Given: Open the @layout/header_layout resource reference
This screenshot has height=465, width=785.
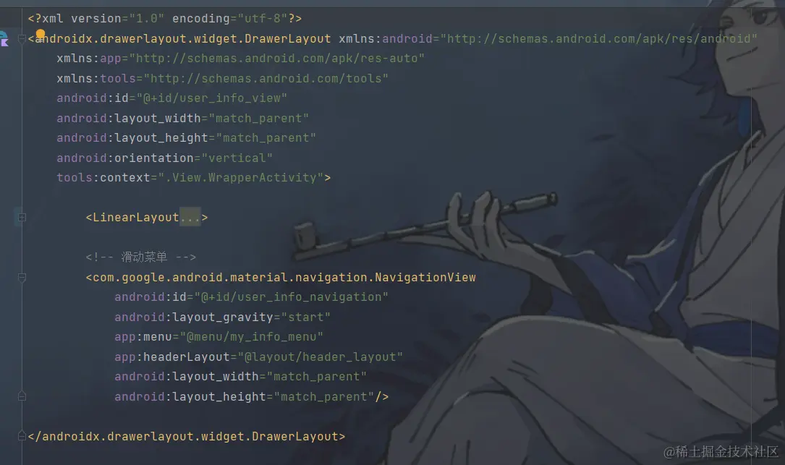Looking at the screenshot, I should [321, 357].
